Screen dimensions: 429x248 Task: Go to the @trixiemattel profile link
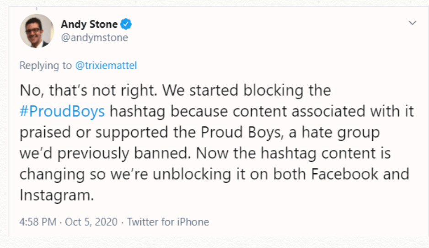pos(106,66)
